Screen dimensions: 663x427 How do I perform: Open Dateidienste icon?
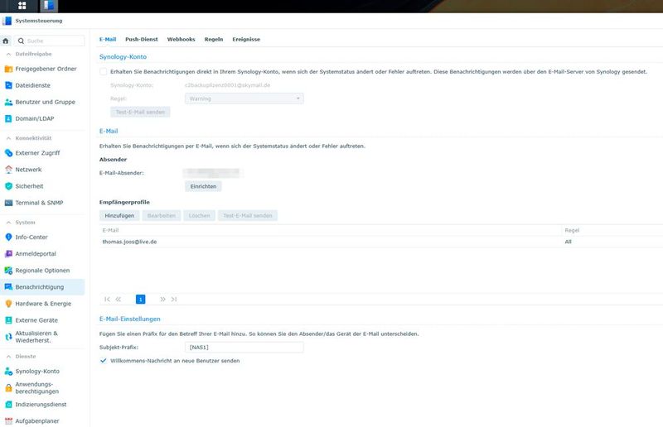coord(8,85)
